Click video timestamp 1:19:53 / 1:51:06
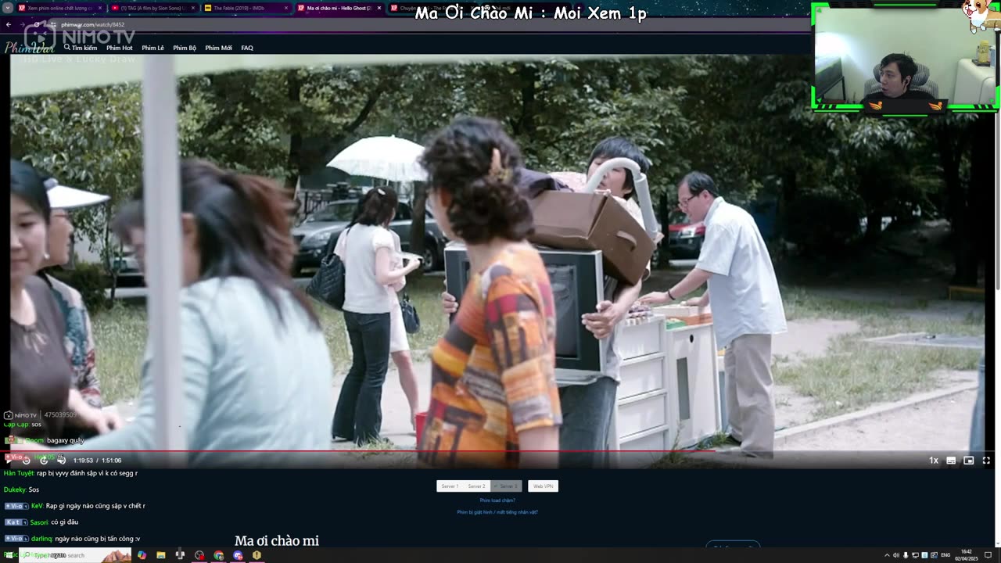This screenshot has width=1001, height=563. (x=97, y=461)
